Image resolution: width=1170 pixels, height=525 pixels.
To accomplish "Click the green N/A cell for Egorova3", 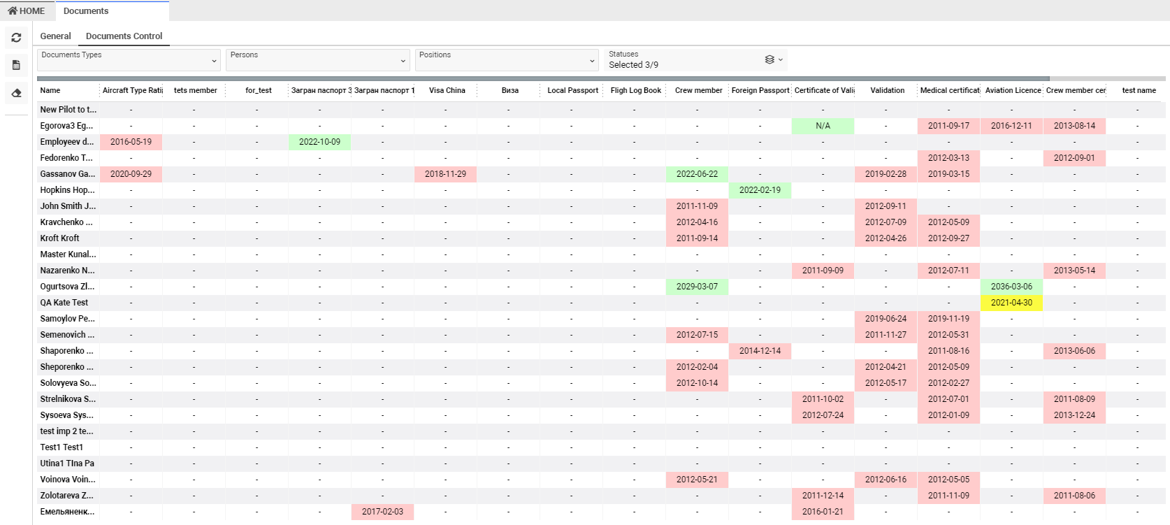I will 823,126.
